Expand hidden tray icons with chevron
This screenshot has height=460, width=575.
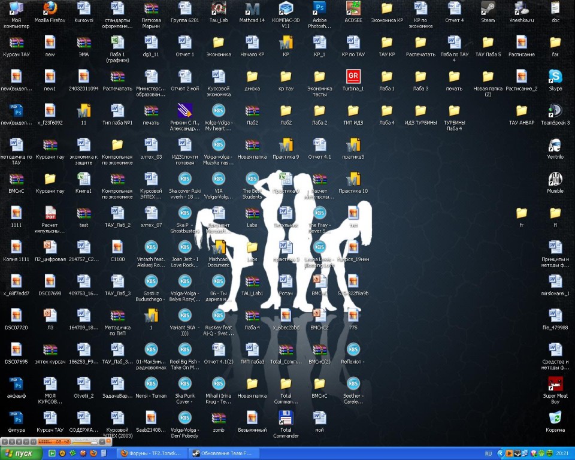pyautogui.click(x=501, y=453)
